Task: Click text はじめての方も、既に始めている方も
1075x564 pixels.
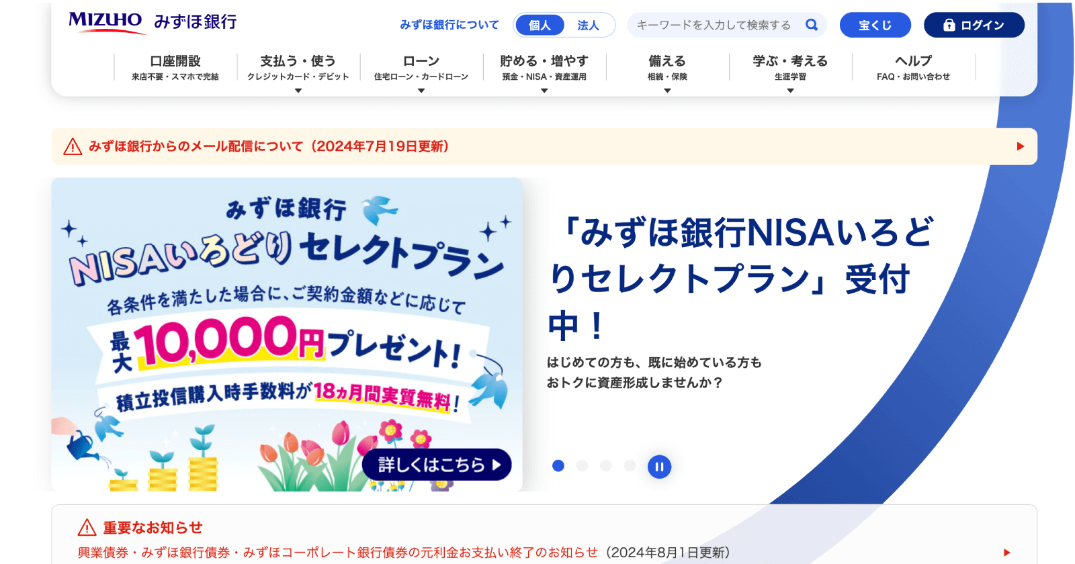Action: 654,363
